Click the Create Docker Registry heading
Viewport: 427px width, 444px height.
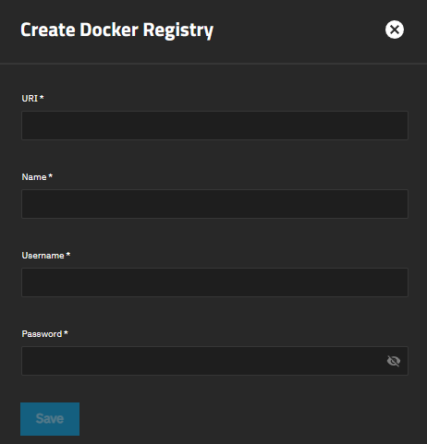pyautogui.click(x=116, y=30)
